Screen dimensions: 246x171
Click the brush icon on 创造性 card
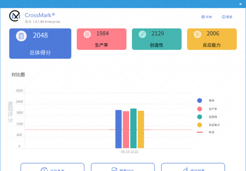pos(142,34)
